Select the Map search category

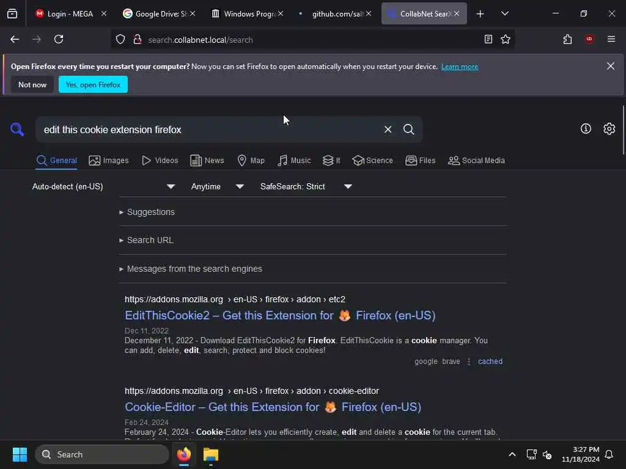251,161
